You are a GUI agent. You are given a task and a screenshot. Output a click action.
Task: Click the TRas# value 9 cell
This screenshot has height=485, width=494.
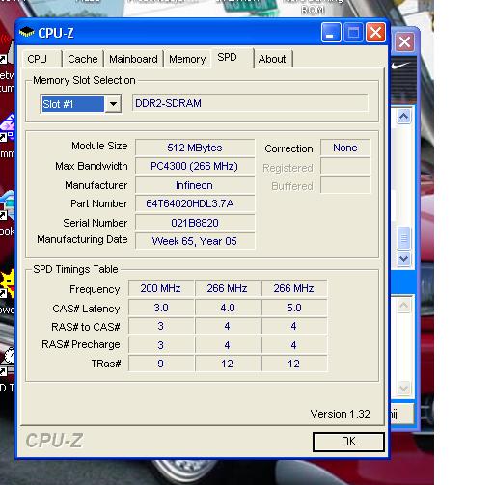161,364
